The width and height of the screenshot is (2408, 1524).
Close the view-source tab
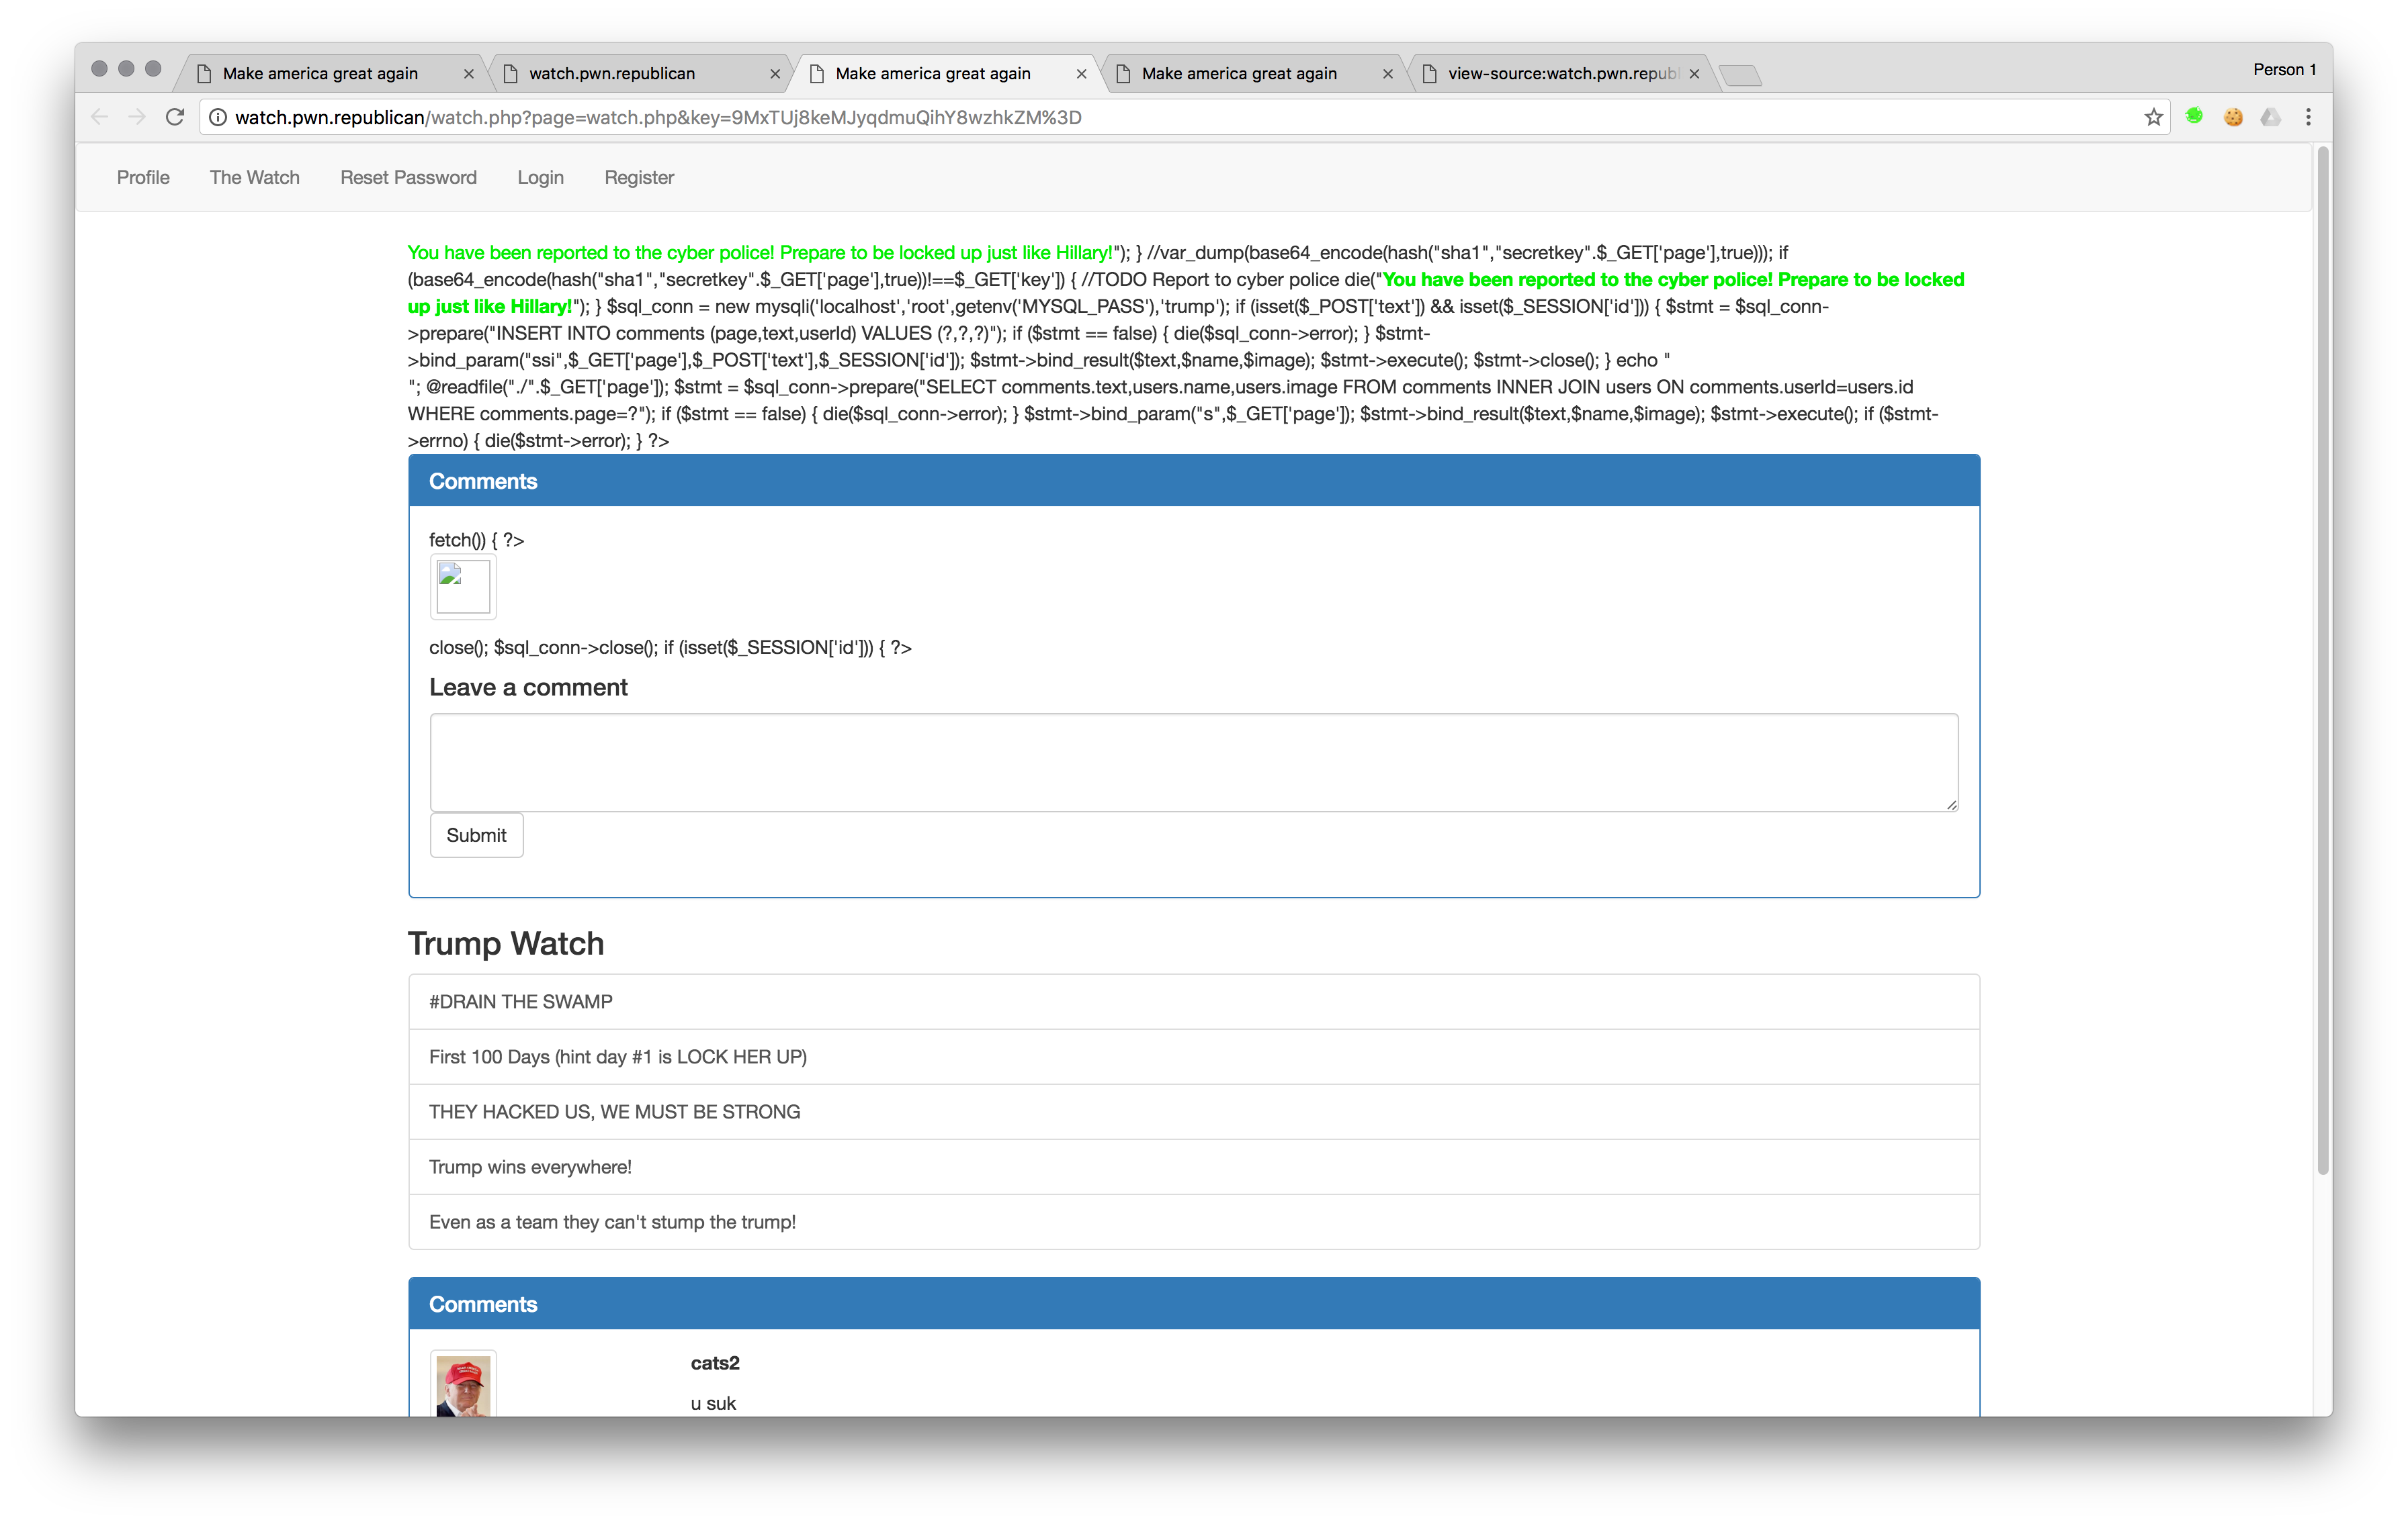1694,74
